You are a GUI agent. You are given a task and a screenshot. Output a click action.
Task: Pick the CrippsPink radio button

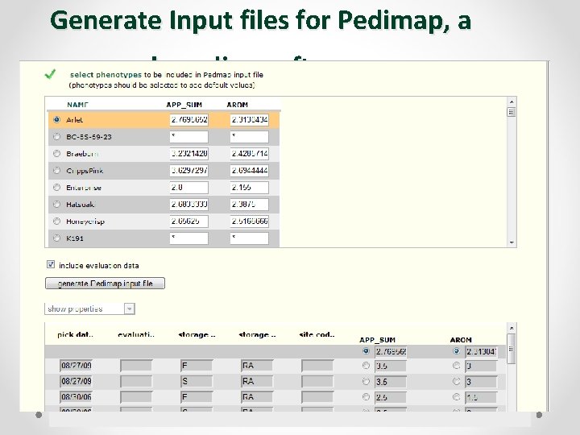(x=56, y=170)
